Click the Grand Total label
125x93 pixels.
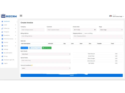tap(91, 56)
